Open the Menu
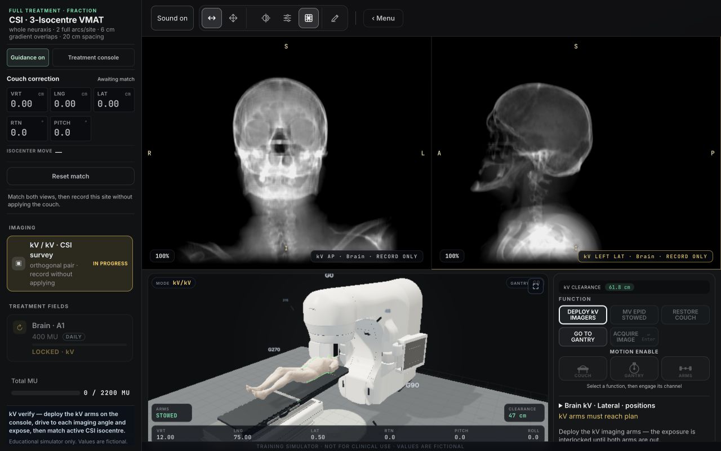Screen dimensions: 721x451 (383, 18)
